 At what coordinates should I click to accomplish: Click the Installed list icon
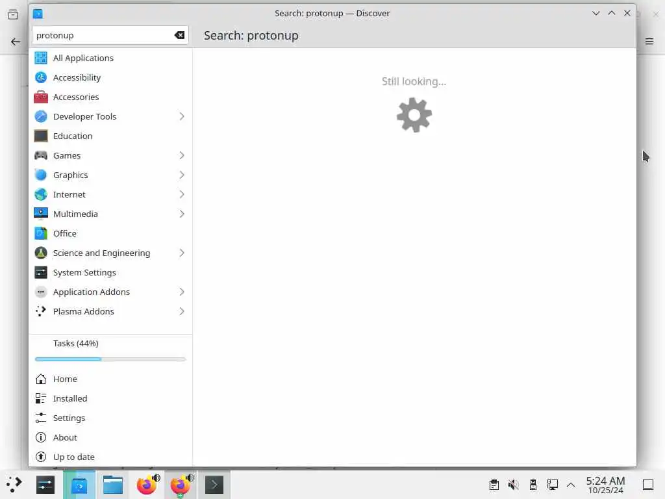(x=41, y=399)
